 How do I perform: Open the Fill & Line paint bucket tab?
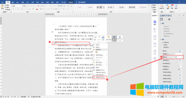coord(161,19)
